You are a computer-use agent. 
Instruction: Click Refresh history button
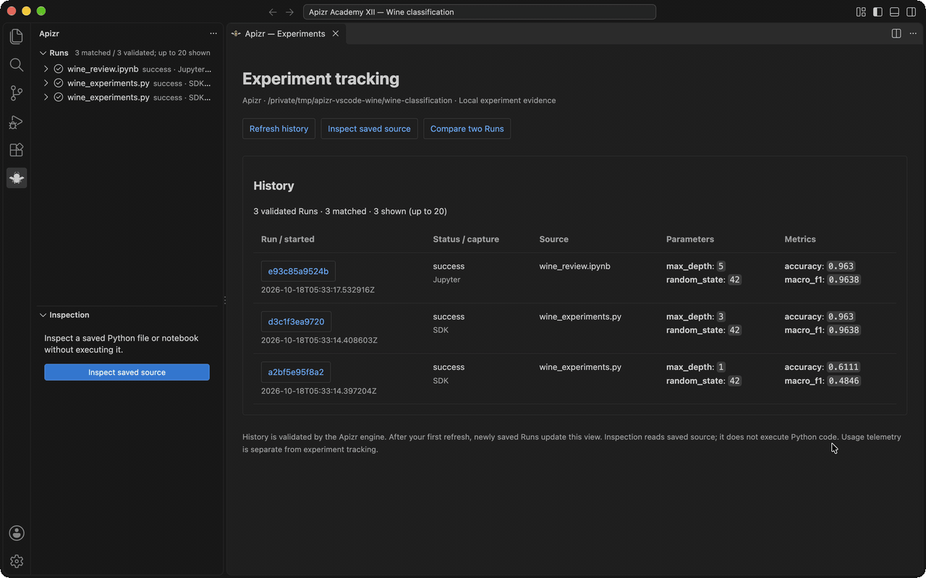[x=279, y=129]
